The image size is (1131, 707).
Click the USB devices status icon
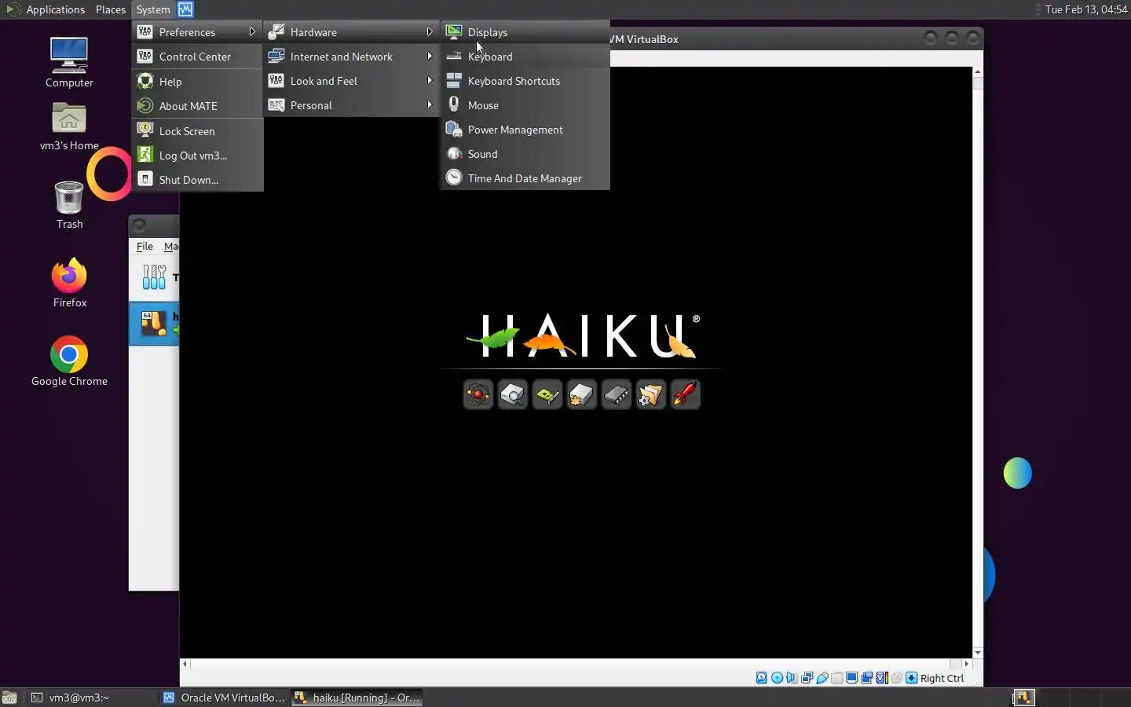[822, 678]
